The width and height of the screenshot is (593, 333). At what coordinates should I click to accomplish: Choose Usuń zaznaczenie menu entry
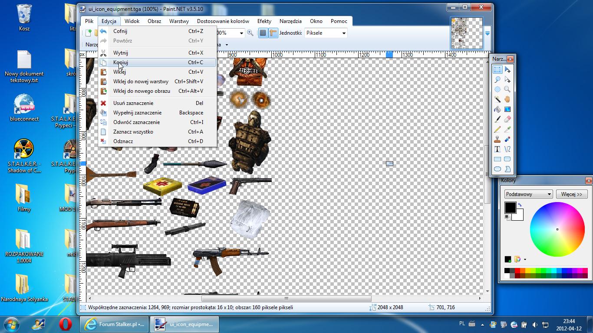pyautogui.click(x=157, y=103)
